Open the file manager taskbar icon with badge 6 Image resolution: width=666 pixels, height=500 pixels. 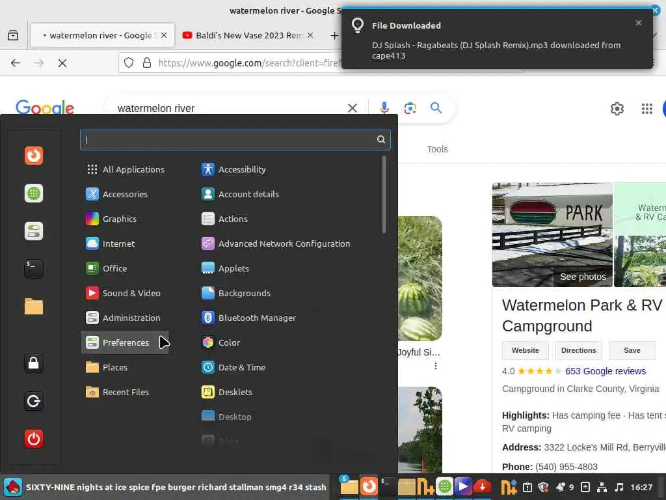point(349,486)
